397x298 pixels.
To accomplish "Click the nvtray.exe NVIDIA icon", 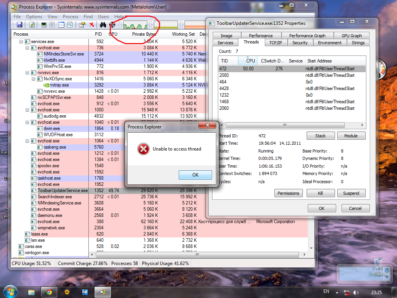I will (x=46, y=85).
